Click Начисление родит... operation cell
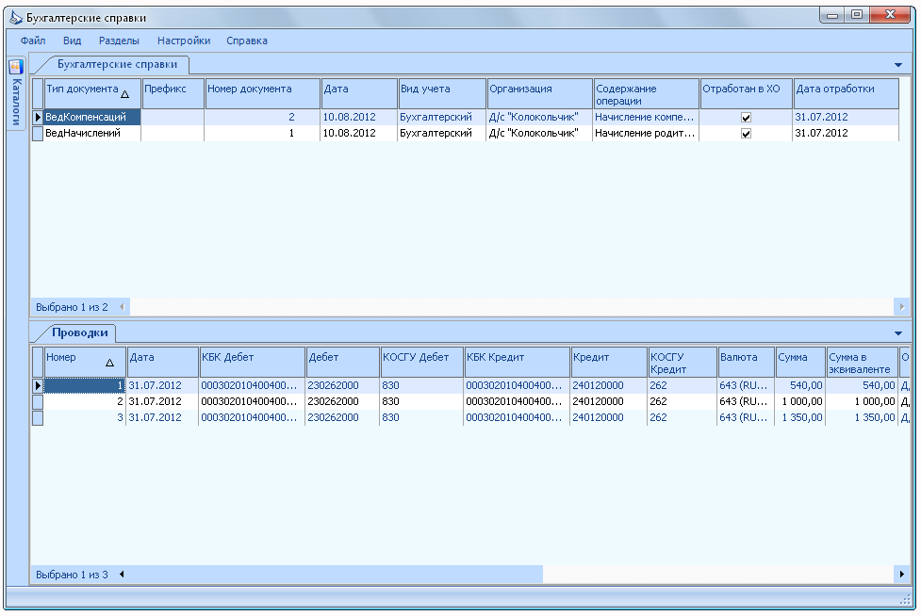 pos(646,133)
